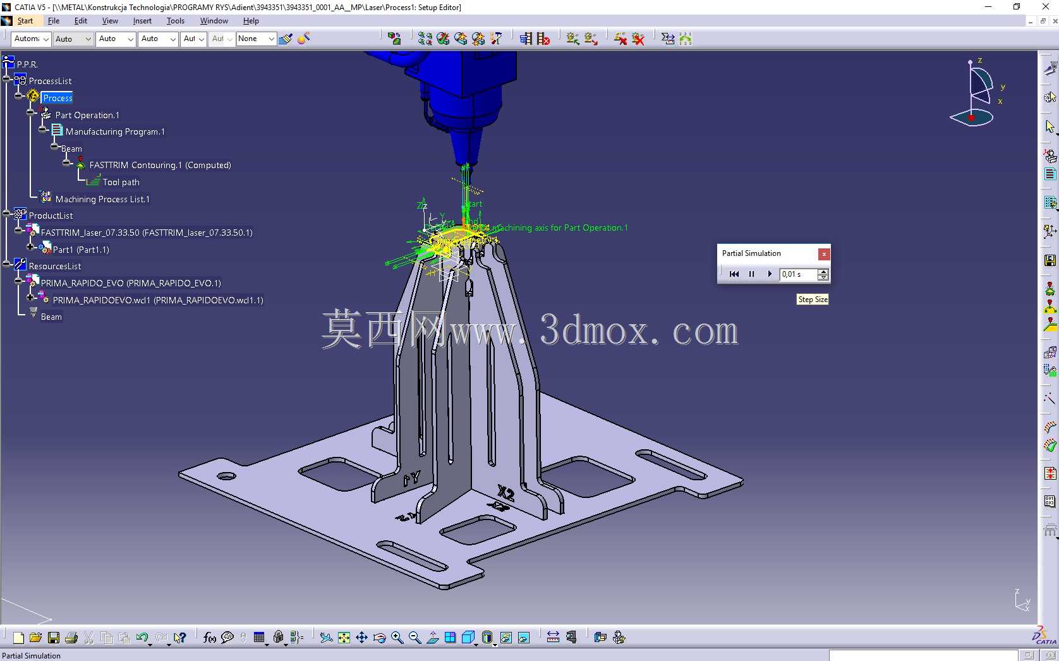Click the Print icon
The width and height of the screenshot is (1059, 661).
(x=71, y=638)
